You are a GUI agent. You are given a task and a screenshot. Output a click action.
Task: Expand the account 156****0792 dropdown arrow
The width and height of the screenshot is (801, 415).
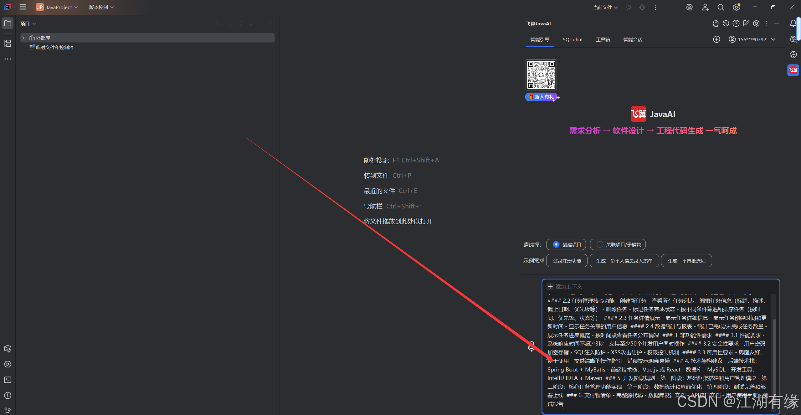[773, 39]
